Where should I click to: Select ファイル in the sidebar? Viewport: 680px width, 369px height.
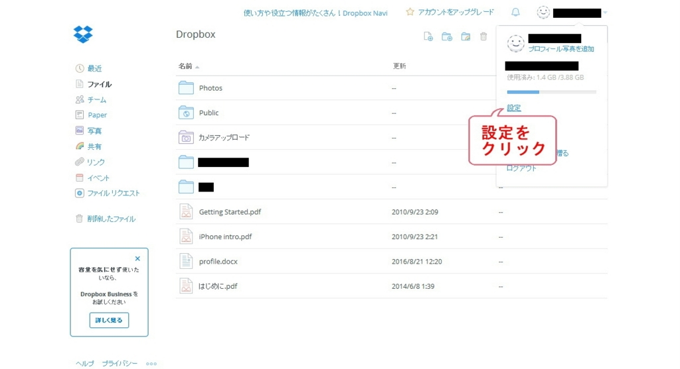tap(100, 84)
